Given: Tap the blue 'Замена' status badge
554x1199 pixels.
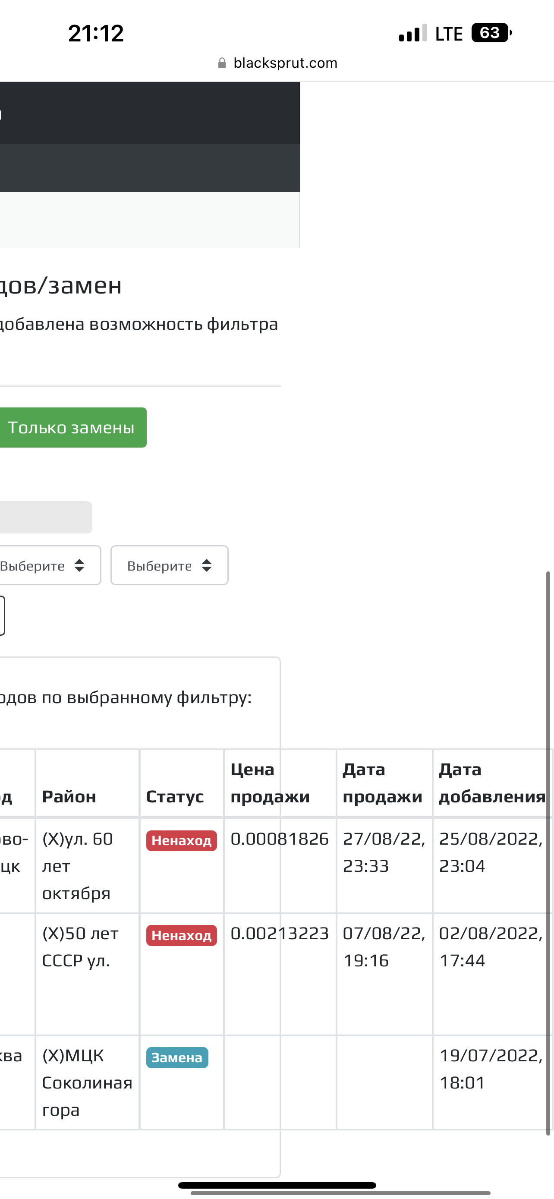Looking at the screenshot, I should coord(177,1057).
